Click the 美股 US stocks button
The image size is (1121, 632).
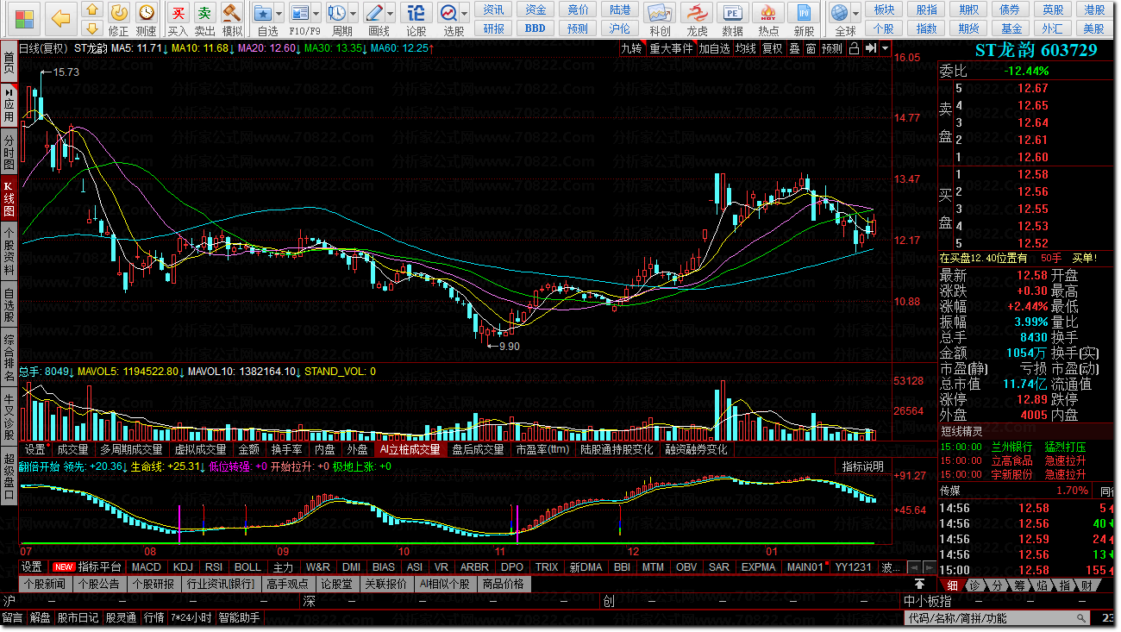click(1095, 28)
